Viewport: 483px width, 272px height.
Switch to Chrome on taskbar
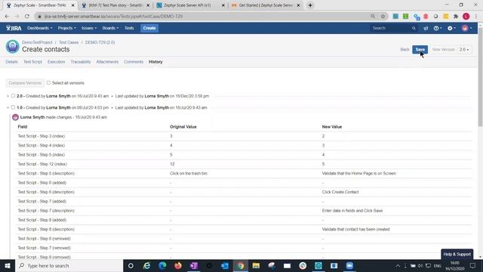[x=241, y=265]
